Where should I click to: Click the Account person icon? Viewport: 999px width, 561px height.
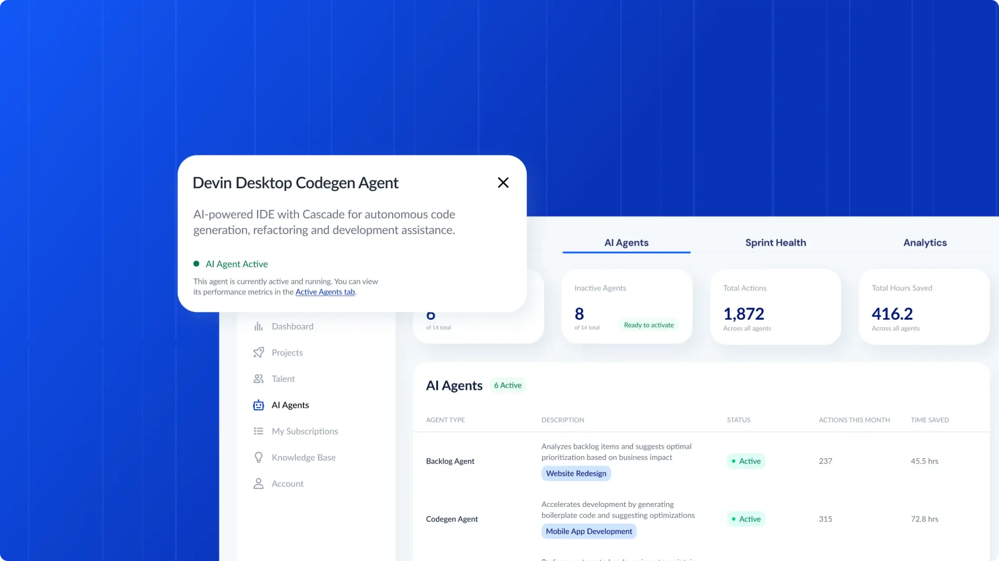click(x=259, y=484)
